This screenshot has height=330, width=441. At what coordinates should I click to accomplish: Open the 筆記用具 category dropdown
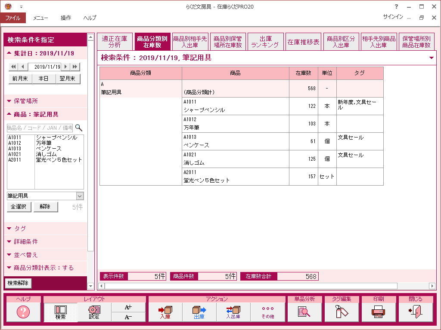[80, 196]
